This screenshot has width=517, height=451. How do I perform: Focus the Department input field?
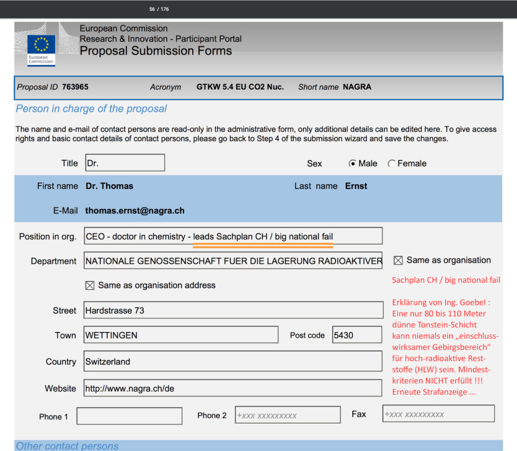[233, 261]
